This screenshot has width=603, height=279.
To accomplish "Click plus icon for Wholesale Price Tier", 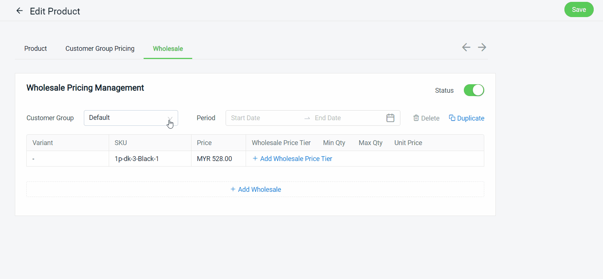I will coord(255,158).
